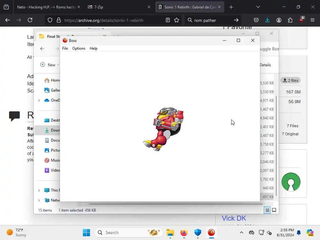Image resolution: width=320 pixels, height=240 pixels.
Task: Open the Vick DK reviewer link
Action: pos(234,218)
